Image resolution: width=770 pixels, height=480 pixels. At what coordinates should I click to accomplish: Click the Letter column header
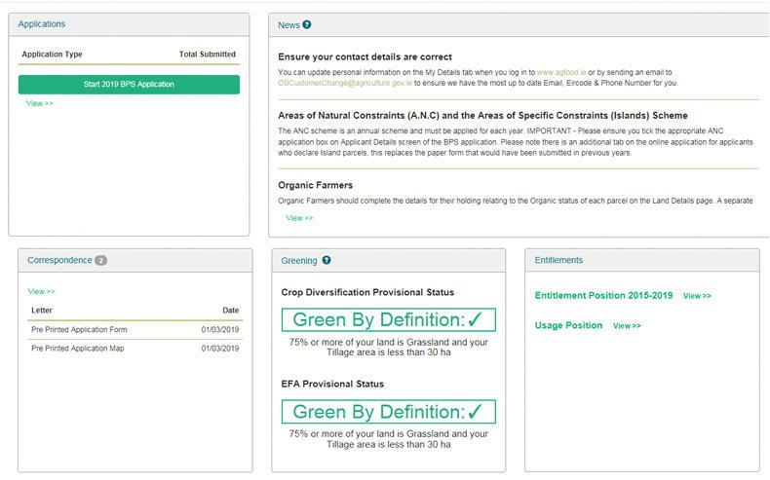40,311
